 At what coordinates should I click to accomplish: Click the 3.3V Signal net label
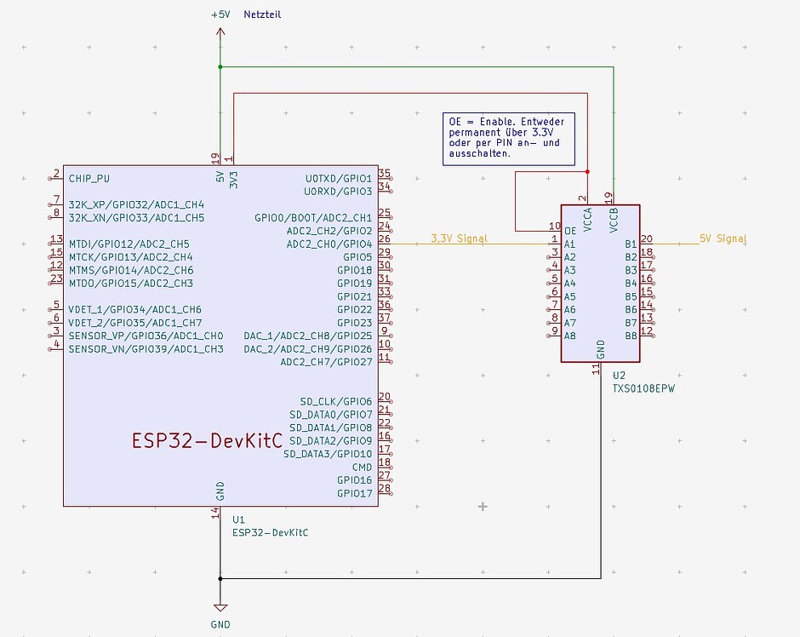pyautogui.click(x=460, y=239)
